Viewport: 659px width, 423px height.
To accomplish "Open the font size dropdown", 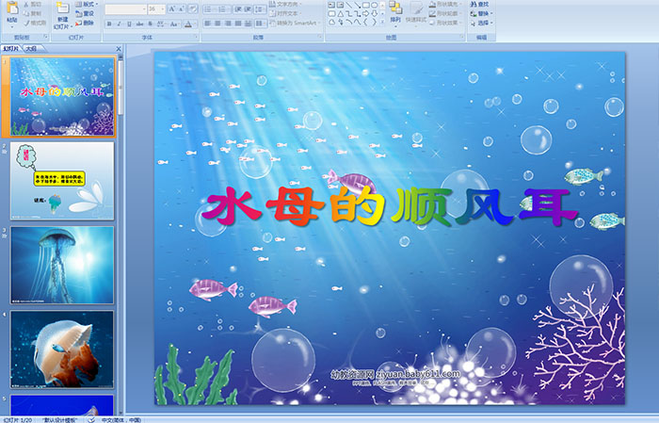I will (x=163, y=8).
